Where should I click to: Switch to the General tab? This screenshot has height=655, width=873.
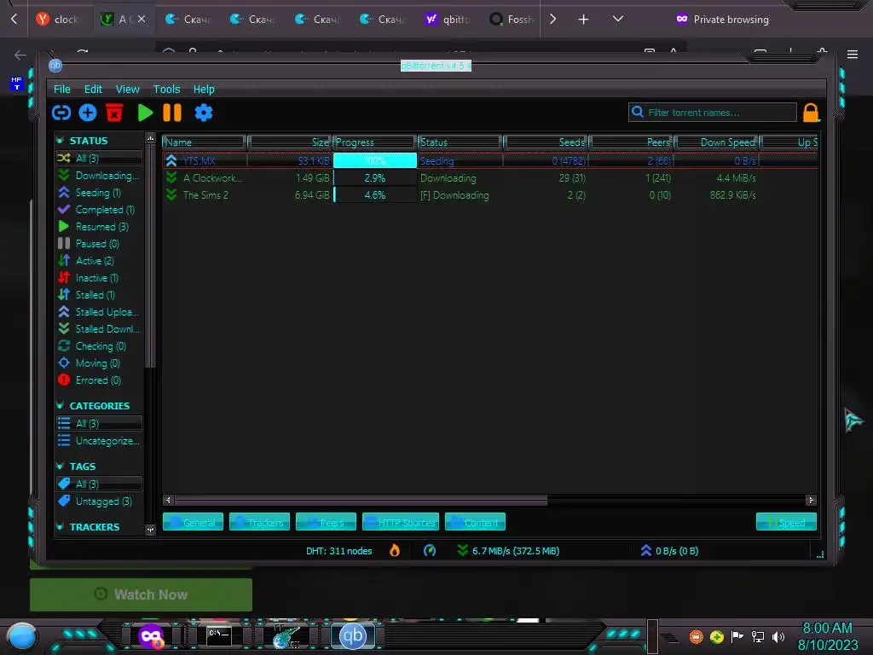194,522
